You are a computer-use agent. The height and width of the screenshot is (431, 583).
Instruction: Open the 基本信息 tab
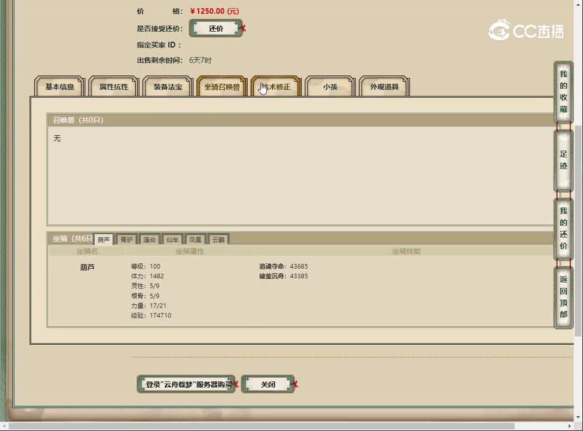60,87
